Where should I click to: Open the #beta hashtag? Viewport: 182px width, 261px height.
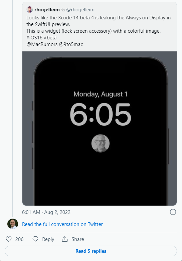click(x=50, y=38)
